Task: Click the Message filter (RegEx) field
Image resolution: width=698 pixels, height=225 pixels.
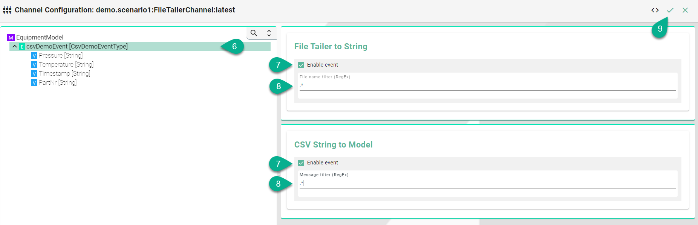Action: [487, 183]
